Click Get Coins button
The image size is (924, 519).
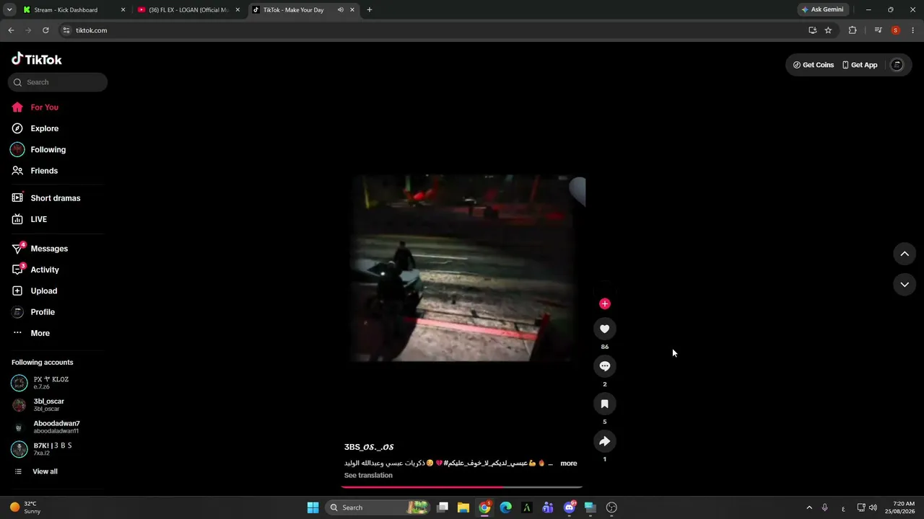(x=814, y=65)
